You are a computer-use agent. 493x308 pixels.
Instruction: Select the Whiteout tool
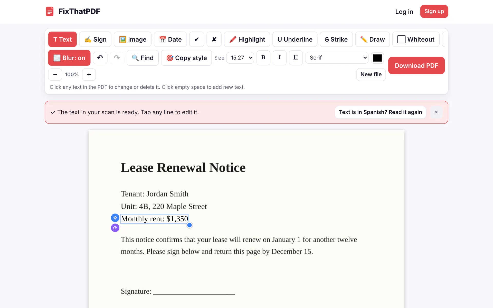coord(416,39)
